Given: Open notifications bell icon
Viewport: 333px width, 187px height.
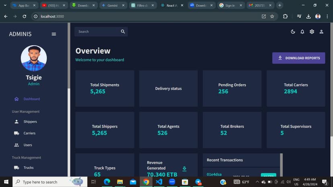Looking at the screenshot, I should (302, 32).
